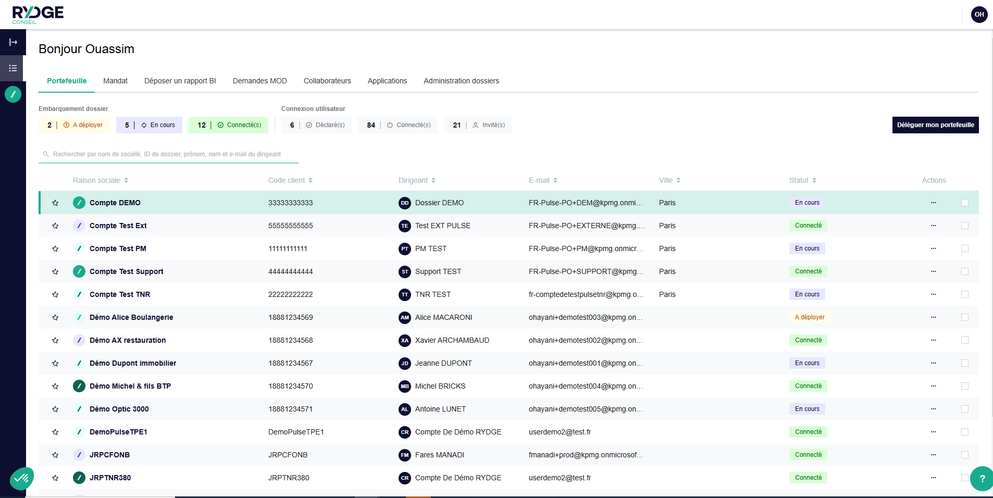Click the RYDGE Conseil logo
This screenshot has width=993, height=498.
(x=38, y=15)
